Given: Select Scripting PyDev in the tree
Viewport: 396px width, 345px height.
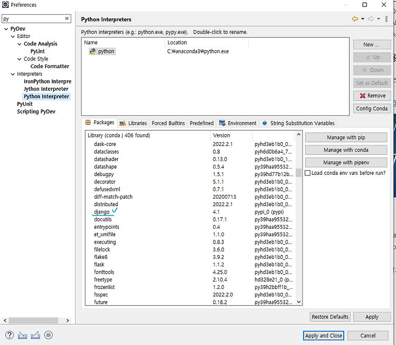Looking at the screenshot, I should [x=36, y=111].
